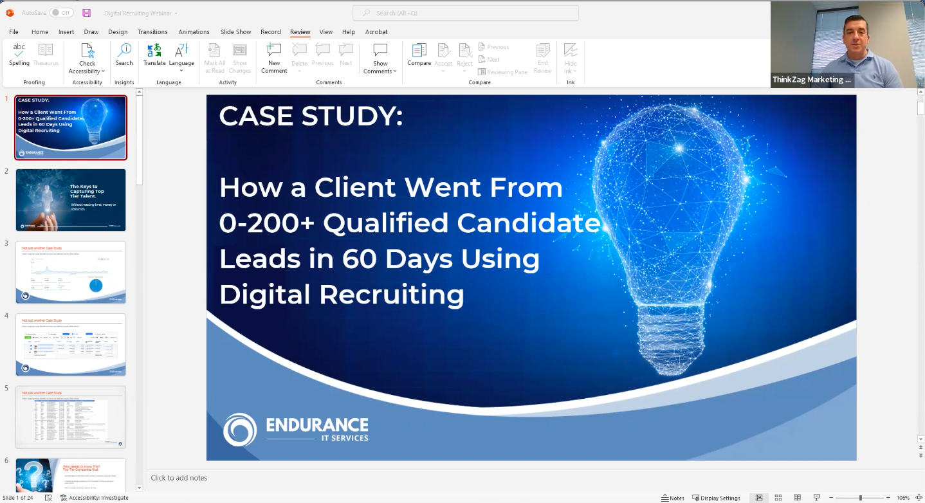This screenshot has width=925, height=503.
Task: Click Mark All as Read
Action: [215, 58]
